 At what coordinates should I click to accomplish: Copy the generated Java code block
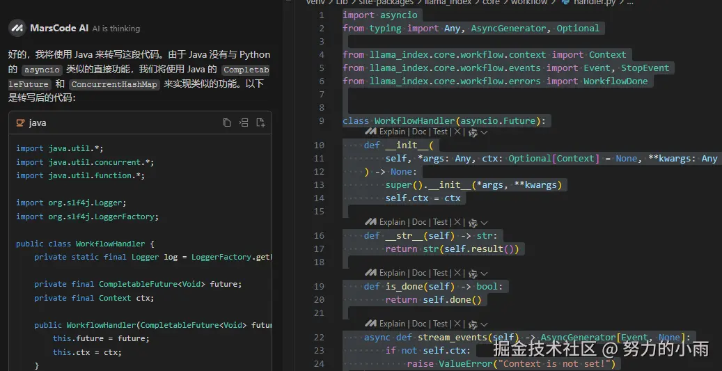[226, 123]
